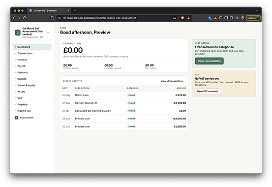Click the large £0.00 cash position figure
The image size is (272, 187).
pyautogui.click(x=73, y=50)
